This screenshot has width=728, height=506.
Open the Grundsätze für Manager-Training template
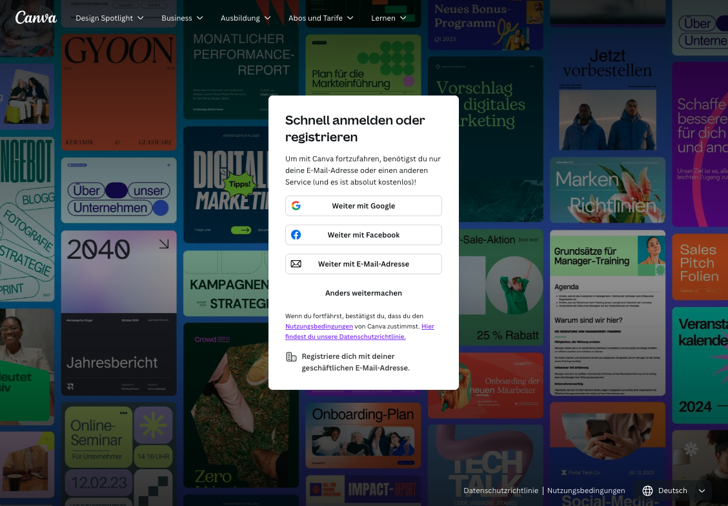click(x=607, y=313)
